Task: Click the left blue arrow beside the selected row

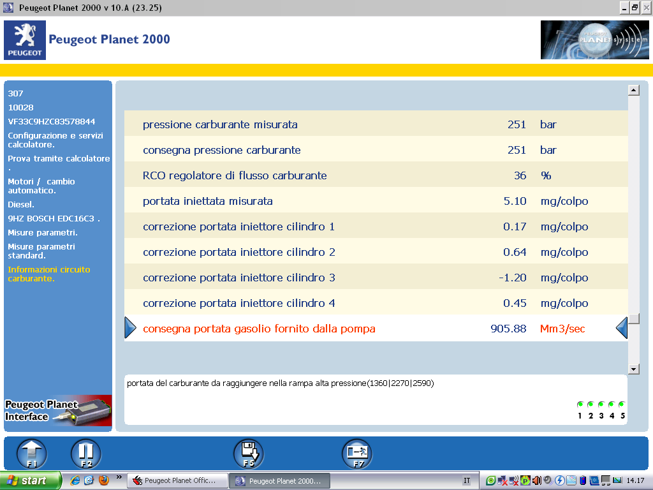Action: (x=130, y=328)
